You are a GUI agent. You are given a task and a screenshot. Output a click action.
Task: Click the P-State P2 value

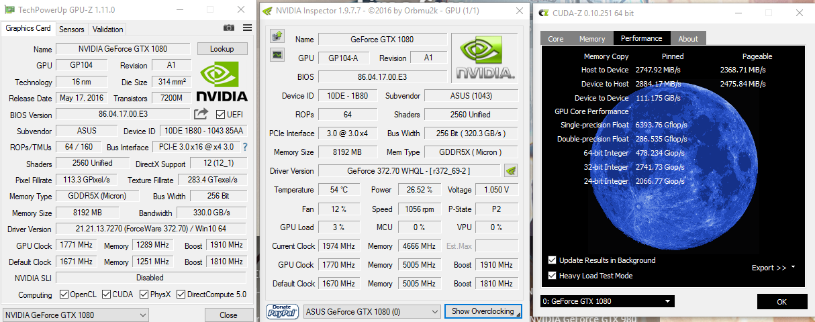pos(497,209)
